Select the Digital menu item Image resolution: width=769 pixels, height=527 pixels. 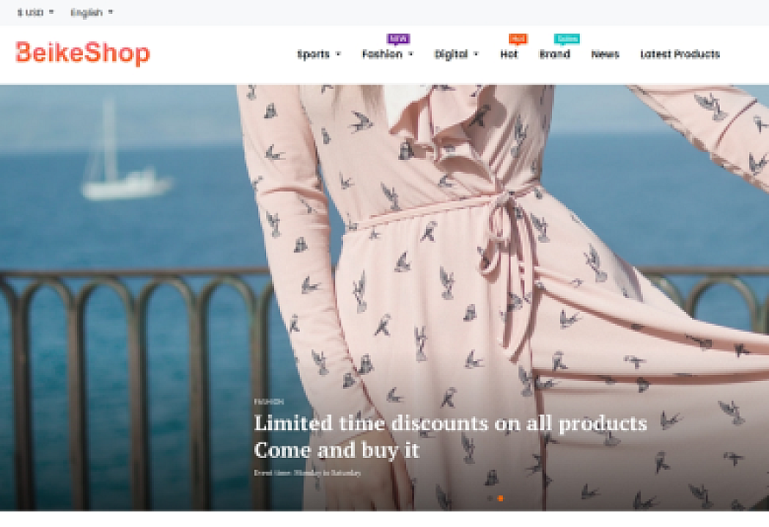pyautogui.click(x=451, y=54)
